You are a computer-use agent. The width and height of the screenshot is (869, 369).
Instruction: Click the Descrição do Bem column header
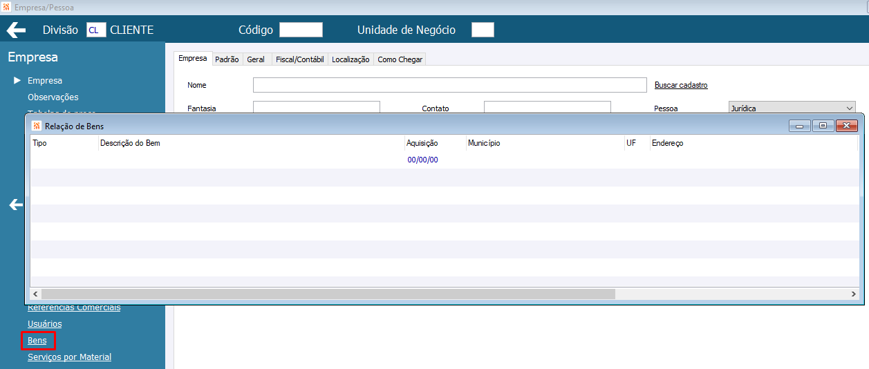[252, 143]
